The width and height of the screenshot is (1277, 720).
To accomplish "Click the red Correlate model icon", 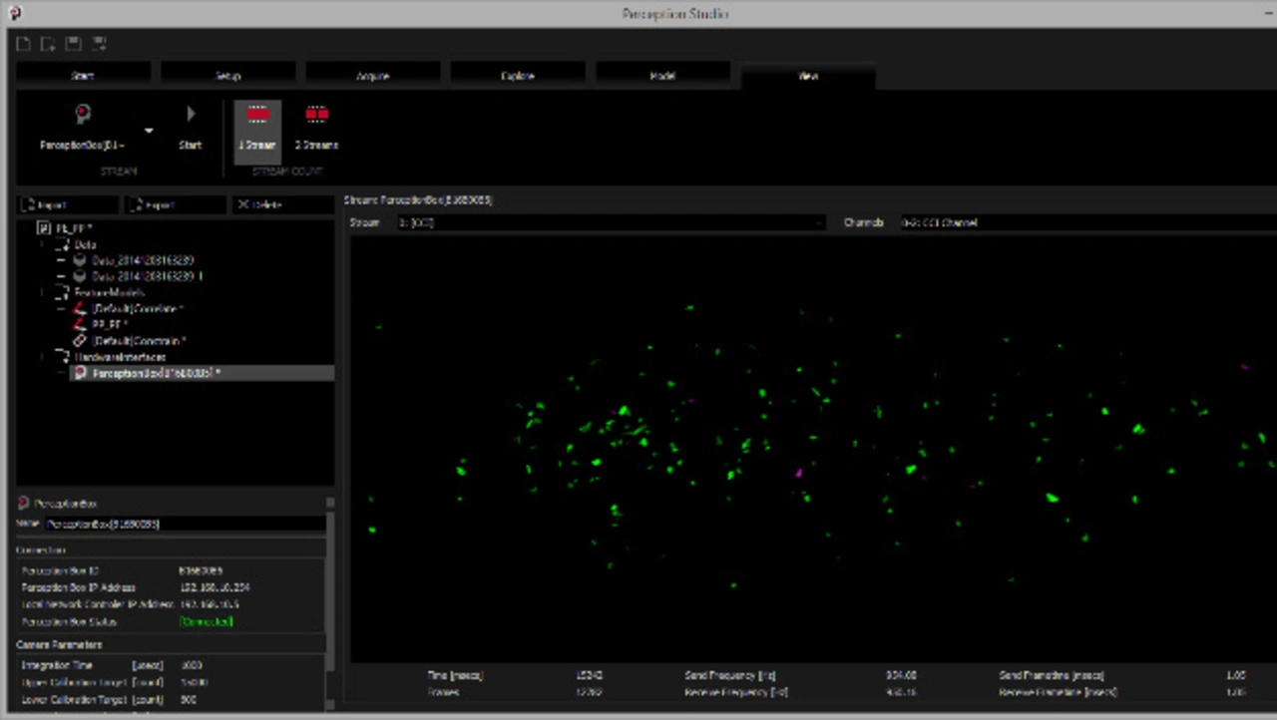I will 80,309.
